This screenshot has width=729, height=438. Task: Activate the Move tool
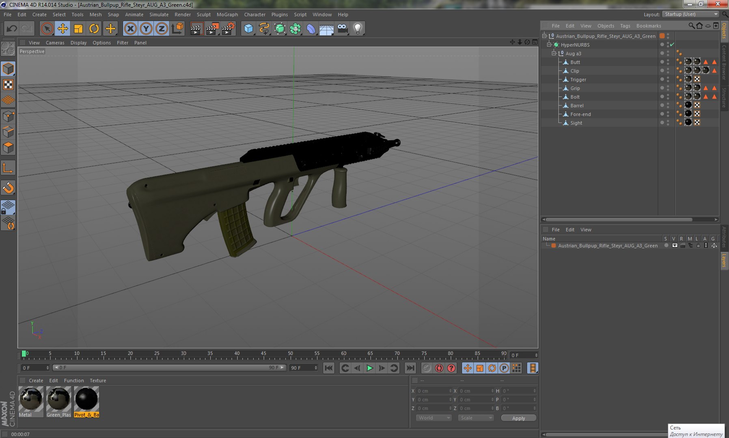pos(63,28)
